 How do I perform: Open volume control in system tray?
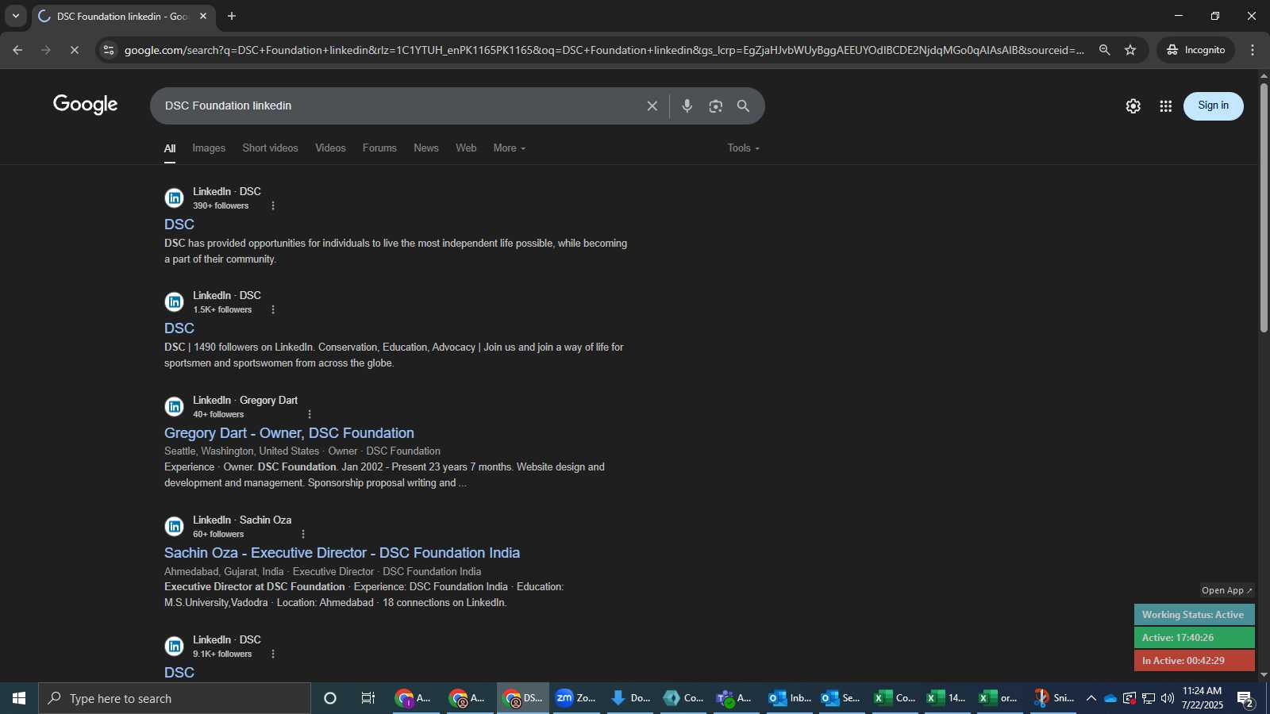click(x=1167, y=698)
